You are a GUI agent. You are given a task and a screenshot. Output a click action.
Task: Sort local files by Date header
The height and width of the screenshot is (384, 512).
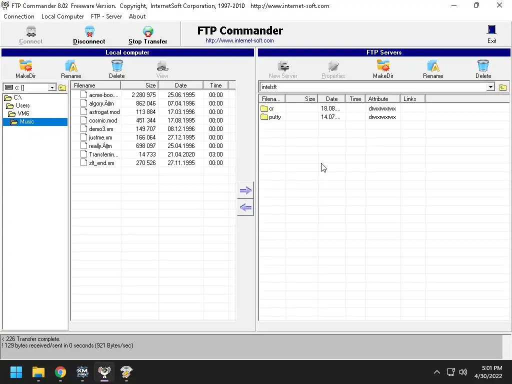click(180, 85)
